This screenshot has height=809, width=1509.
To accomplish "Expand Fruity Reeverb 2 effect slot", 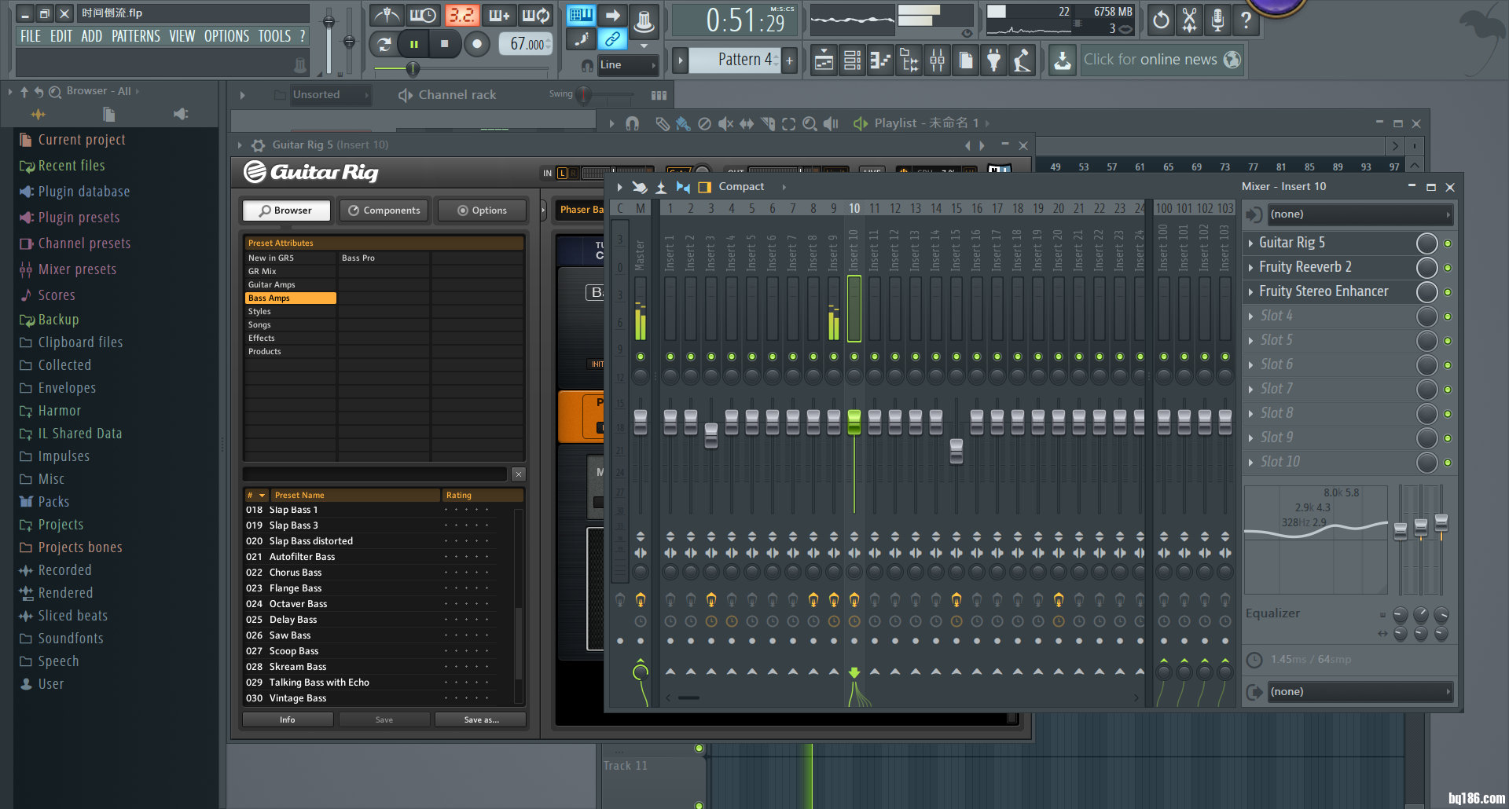I will (x=1250, y=268).
